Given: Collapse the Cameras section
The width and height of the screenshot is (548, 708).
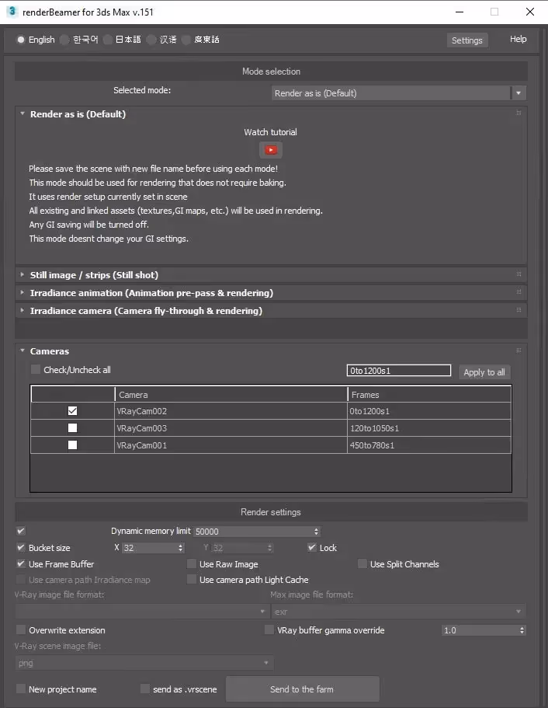Looking at the screenshot, I should (x=22, y=351).
